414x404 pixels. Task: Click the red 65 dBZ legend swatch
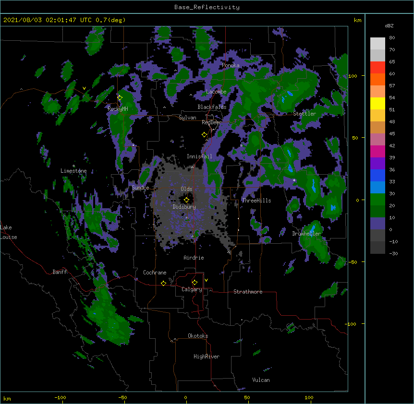point(377,67)
